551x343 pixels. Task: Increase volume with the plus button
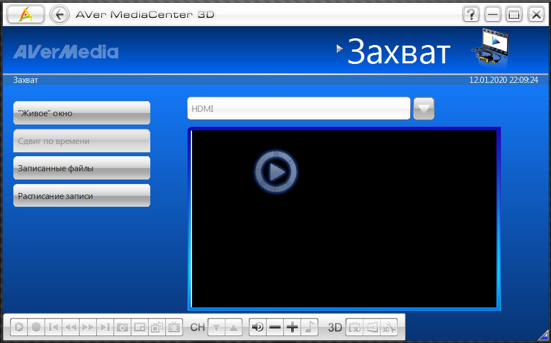coord(292,327)
